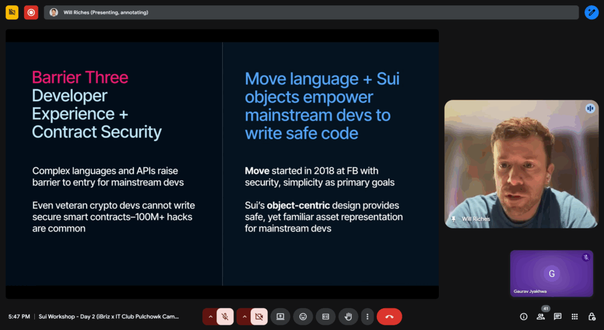This screenshot has height=330, width=604.
Task: Raise your hand
Action: [x=348, y=316]
